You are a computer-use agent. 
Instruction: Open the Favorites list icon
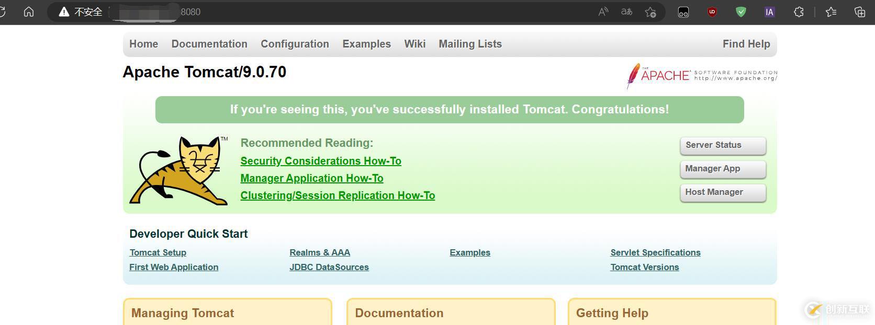point(831,12)
